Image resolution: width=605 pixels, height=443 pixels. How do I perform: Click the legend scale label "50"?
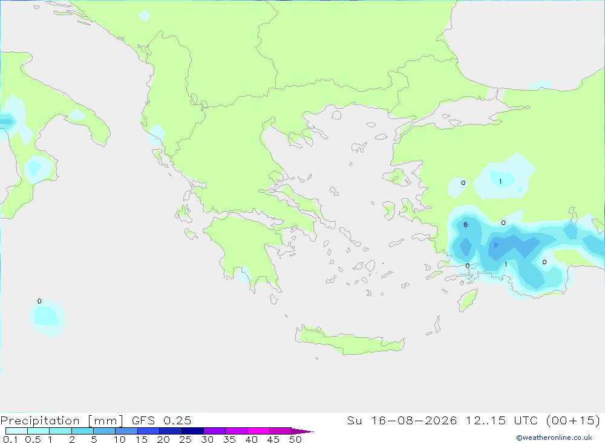(295, 439)
